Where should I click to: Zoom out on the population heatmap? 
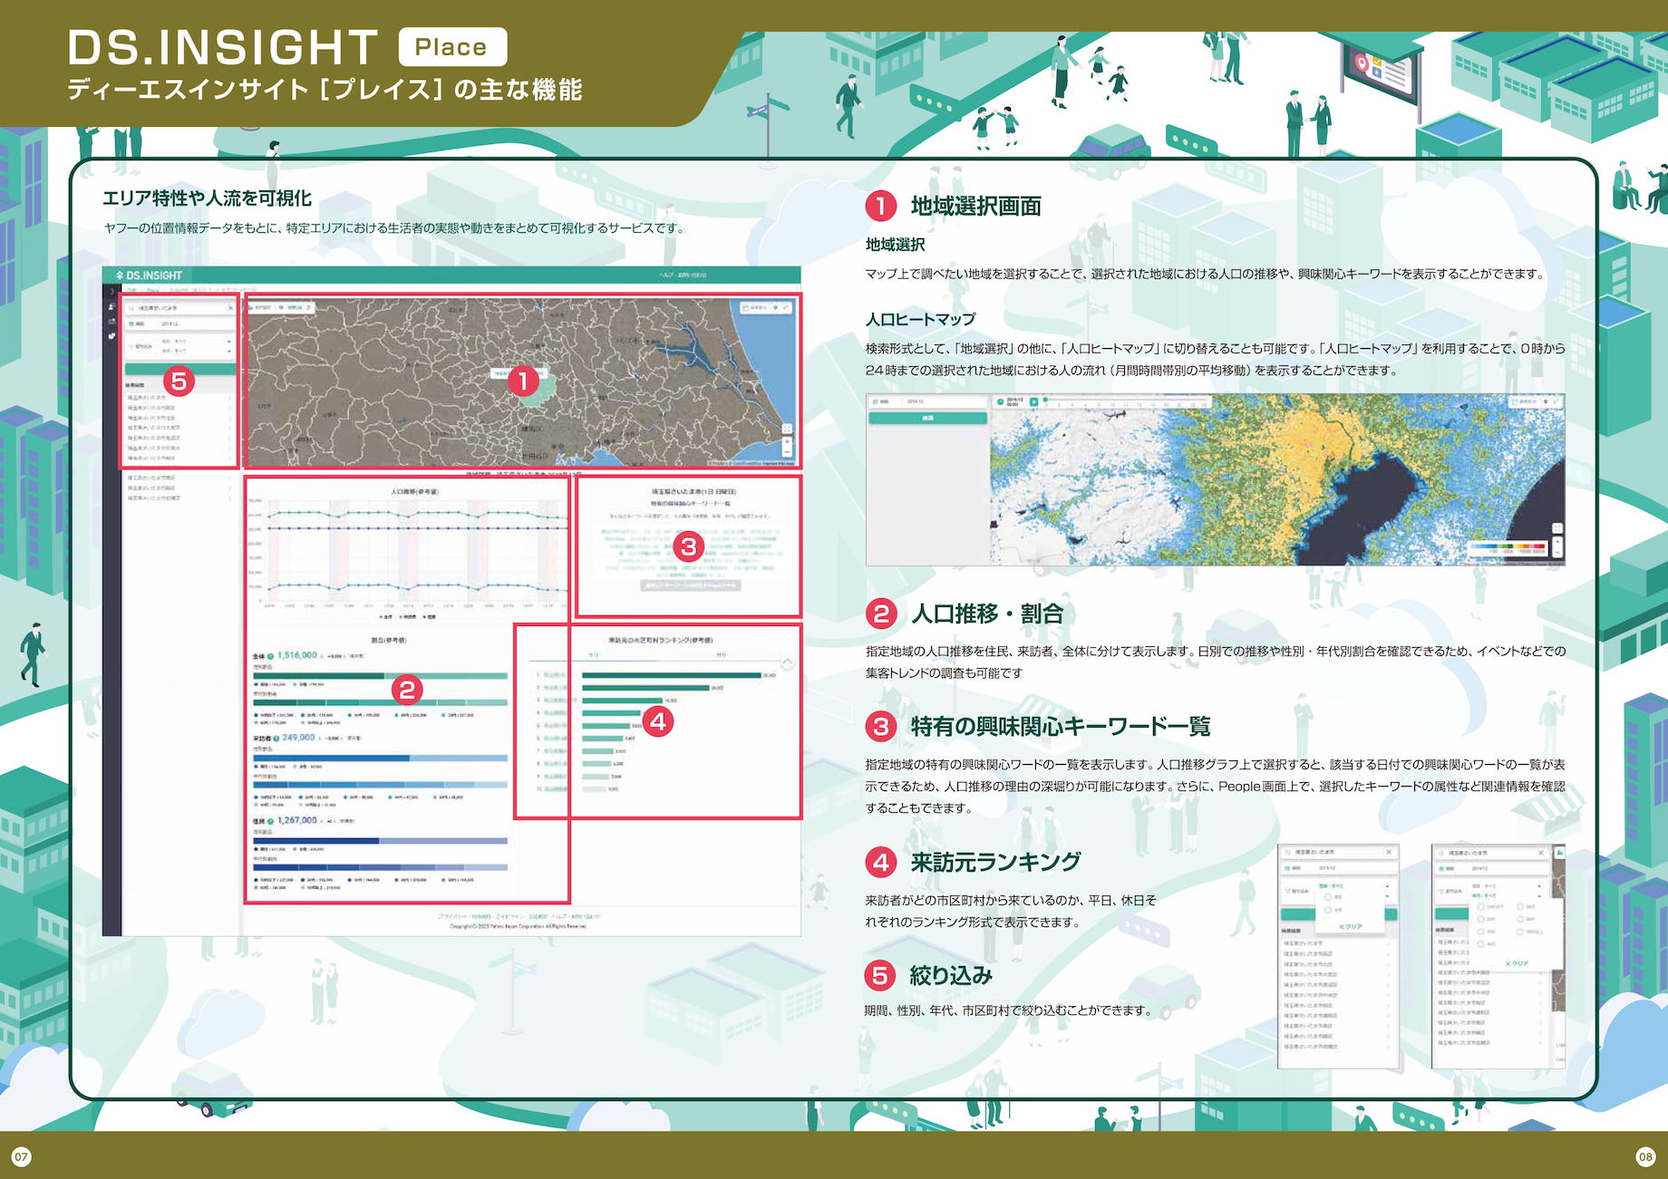point(1556,552)
